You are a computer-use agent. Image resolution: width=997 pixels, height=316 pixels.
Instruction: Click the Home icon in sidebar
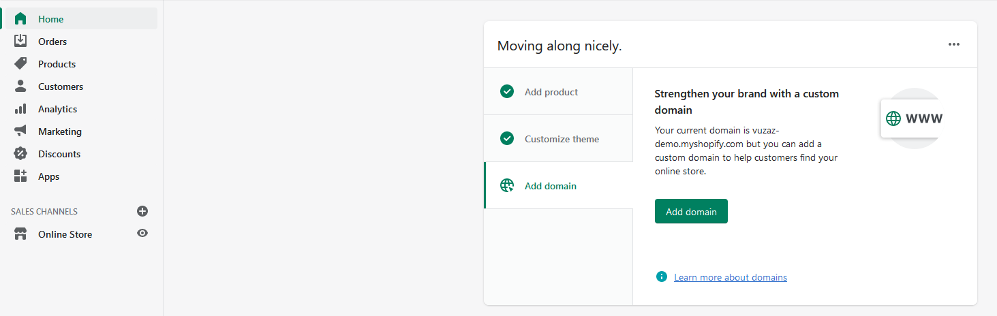[20, 19]
